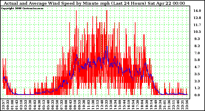The width and height of the screenshot is (205, 111).
Task: Click the 13:58 time label
Action: click(111, 104)
